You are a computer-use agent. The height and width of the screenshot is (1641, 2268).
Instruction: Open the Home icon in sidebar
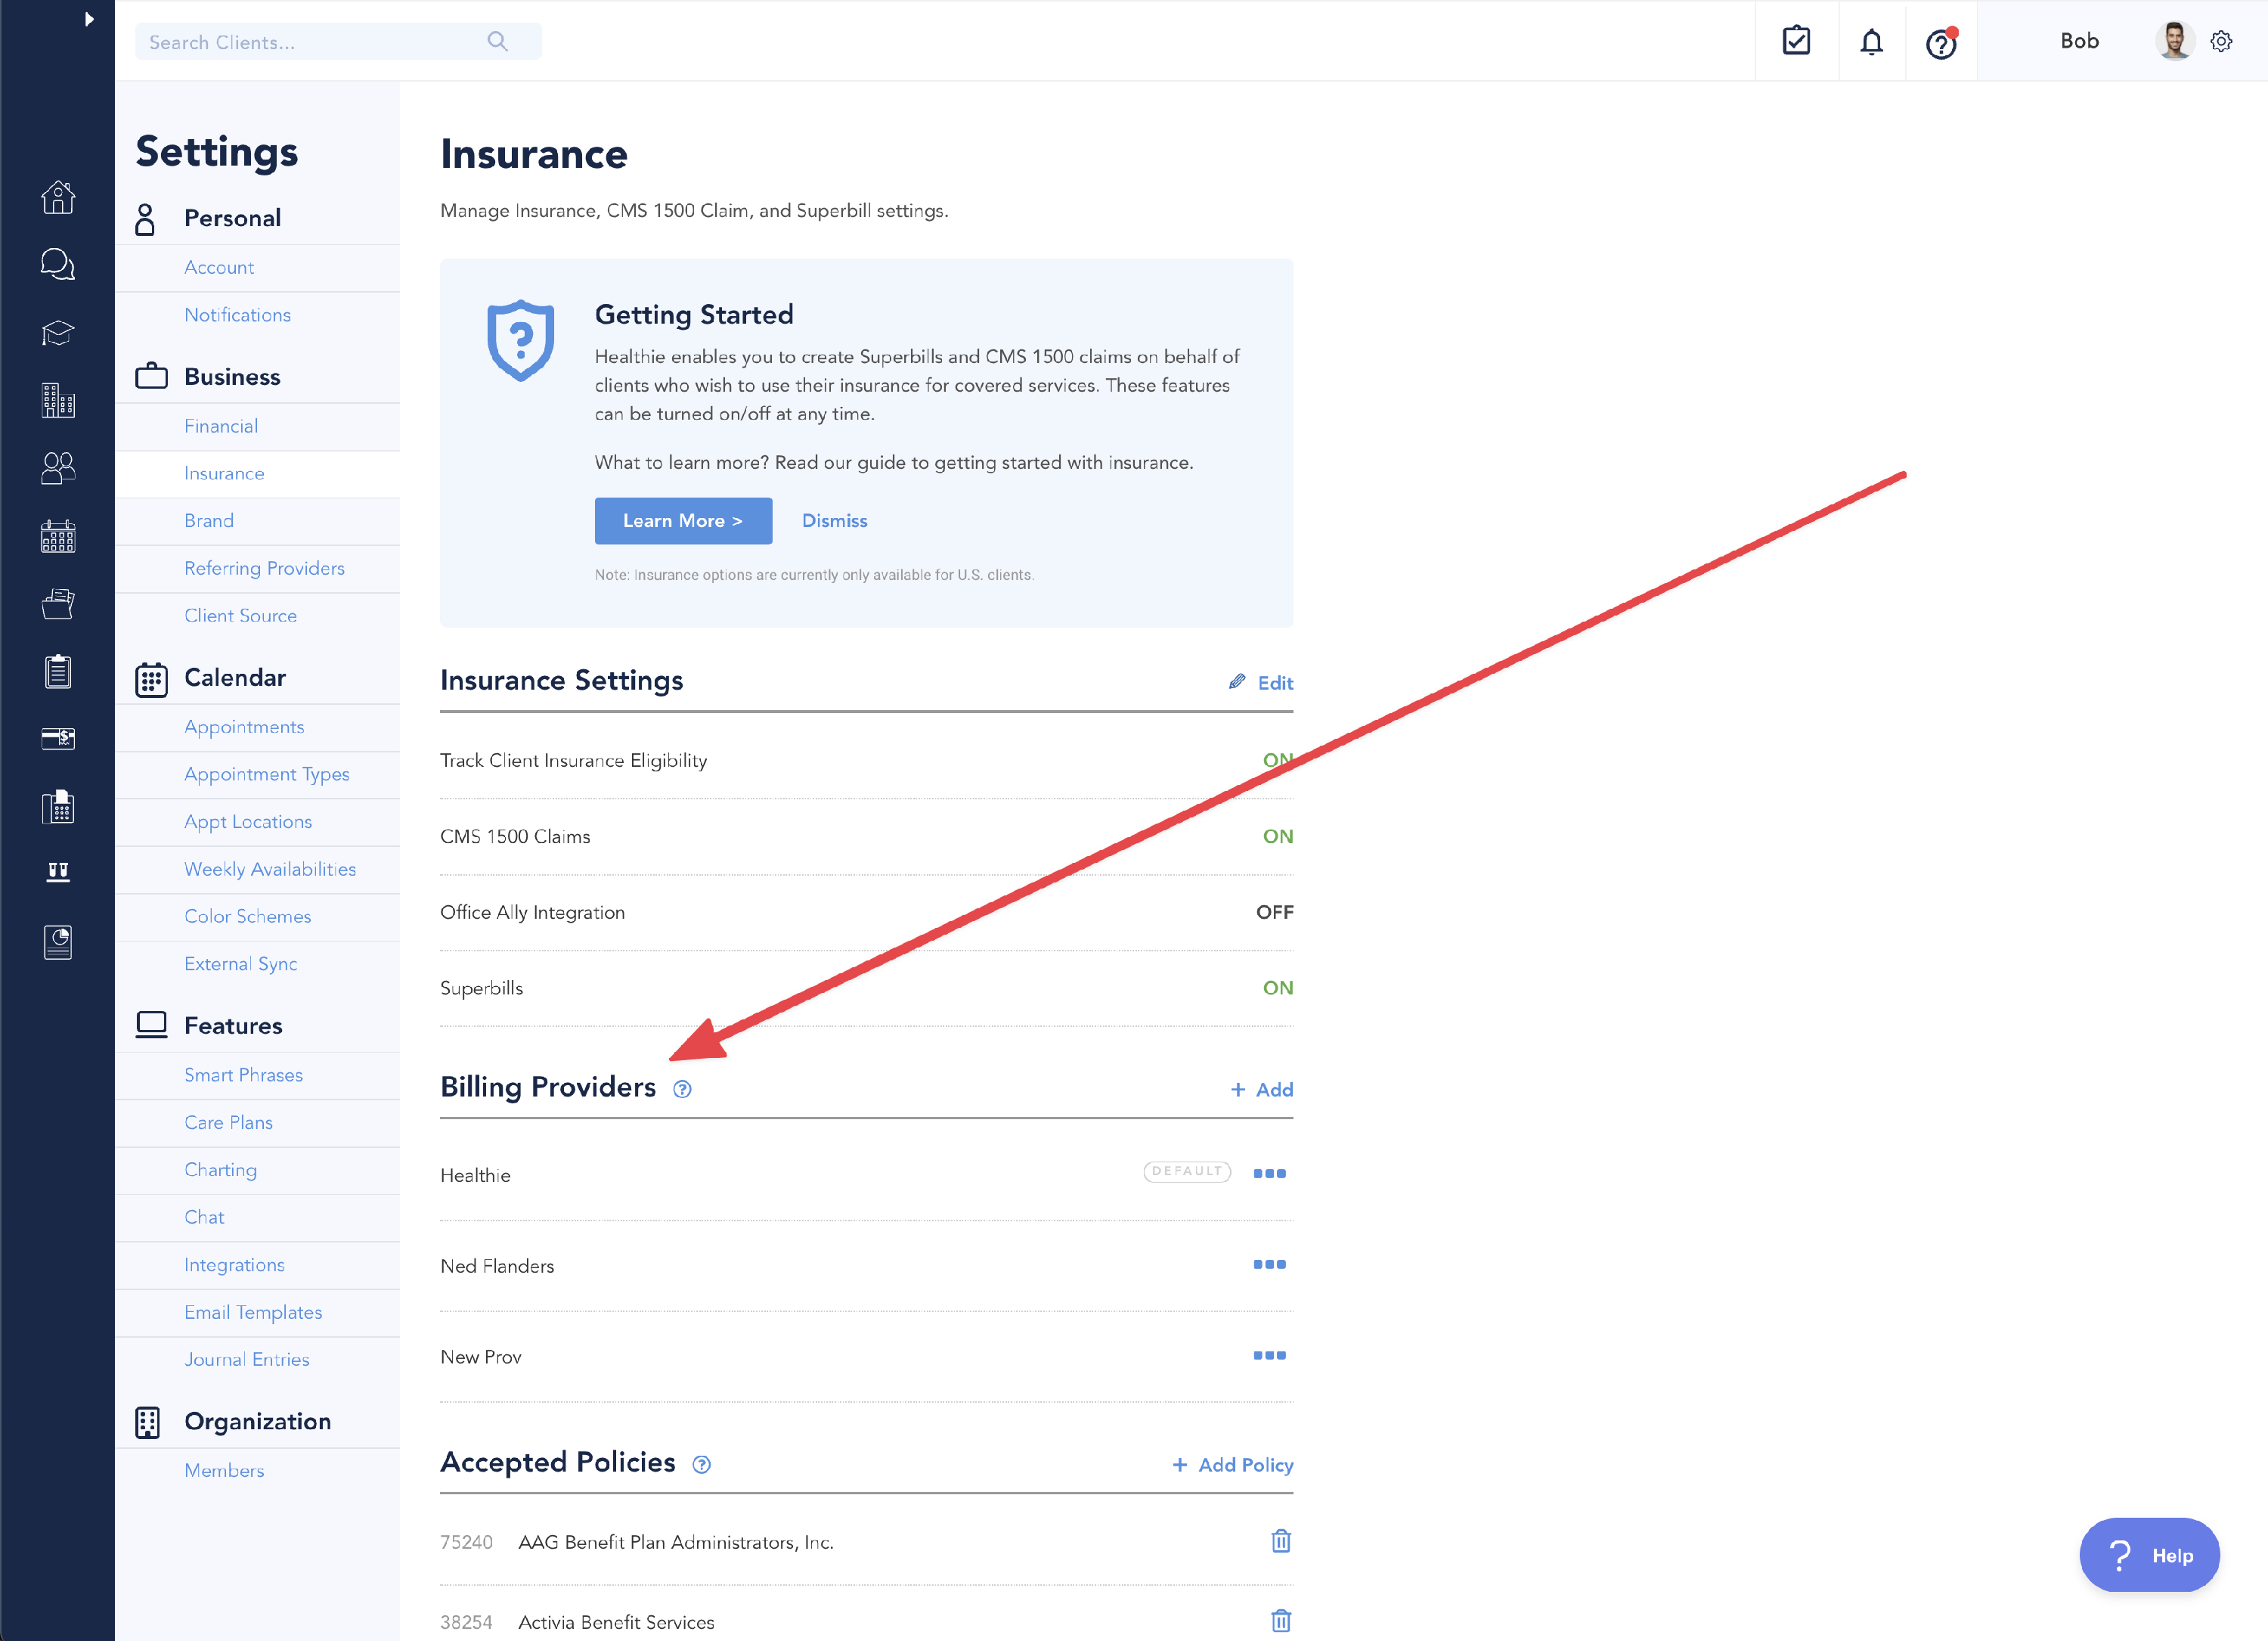tap(58, 197)
